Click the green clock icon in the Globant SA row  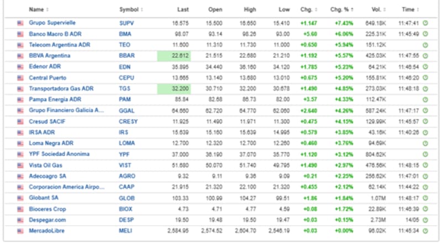(x=425, y=198)
